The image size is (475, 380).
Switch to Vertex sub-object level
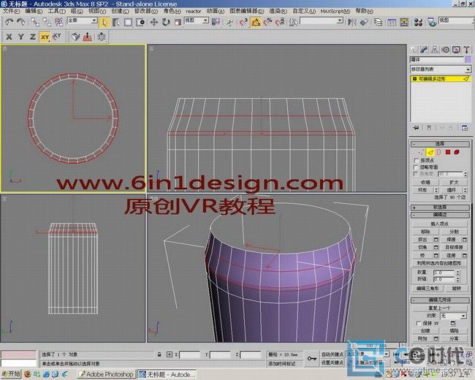coord(420,152)
